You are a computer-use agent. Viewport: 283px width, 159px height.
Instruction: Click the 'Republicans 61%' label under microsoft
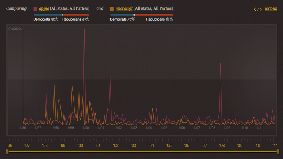pyautogui.click(x=160, y=19)
